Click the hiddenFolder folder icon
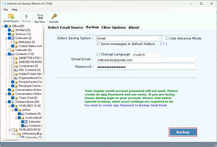The height and width of the screenshot is (147, 217). (16, 74)
